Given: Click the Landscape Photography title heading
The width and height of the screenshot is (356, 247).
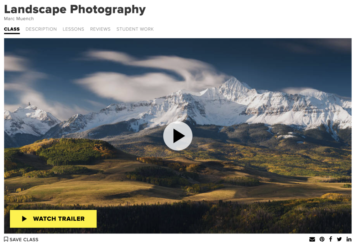Looking at the screenshot, I should coord(75,10).
